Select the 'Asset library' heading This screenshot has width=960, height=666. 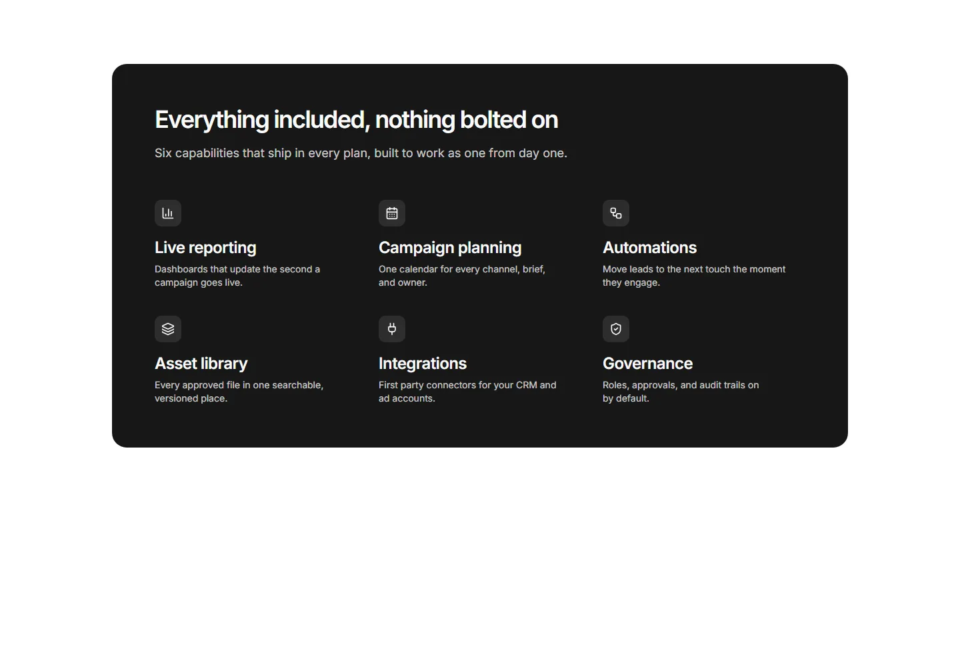click(201, 364)
